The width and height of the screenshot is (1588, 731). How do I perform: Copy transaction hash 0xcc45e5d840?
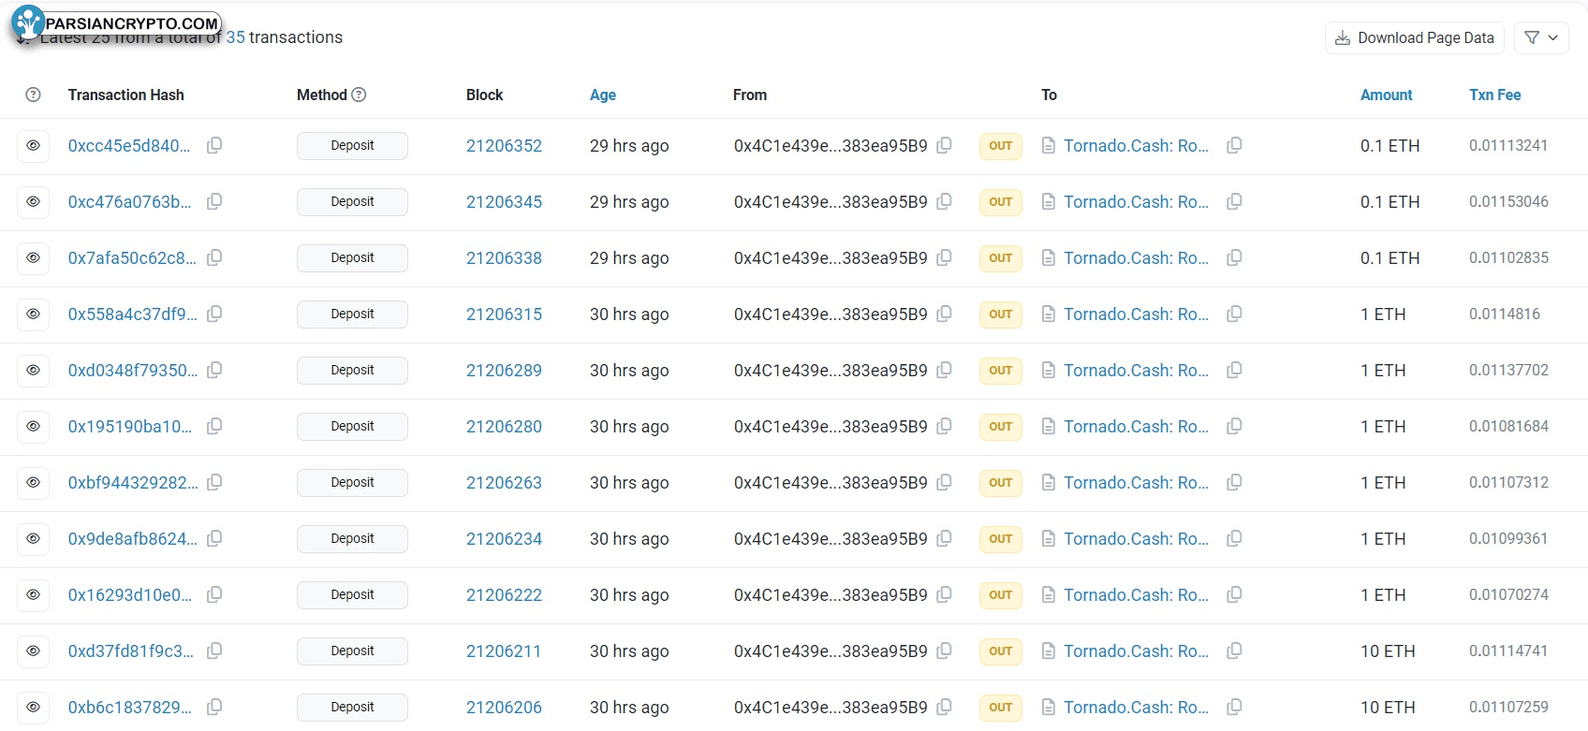pyautogui.click(x=214, y=145)
